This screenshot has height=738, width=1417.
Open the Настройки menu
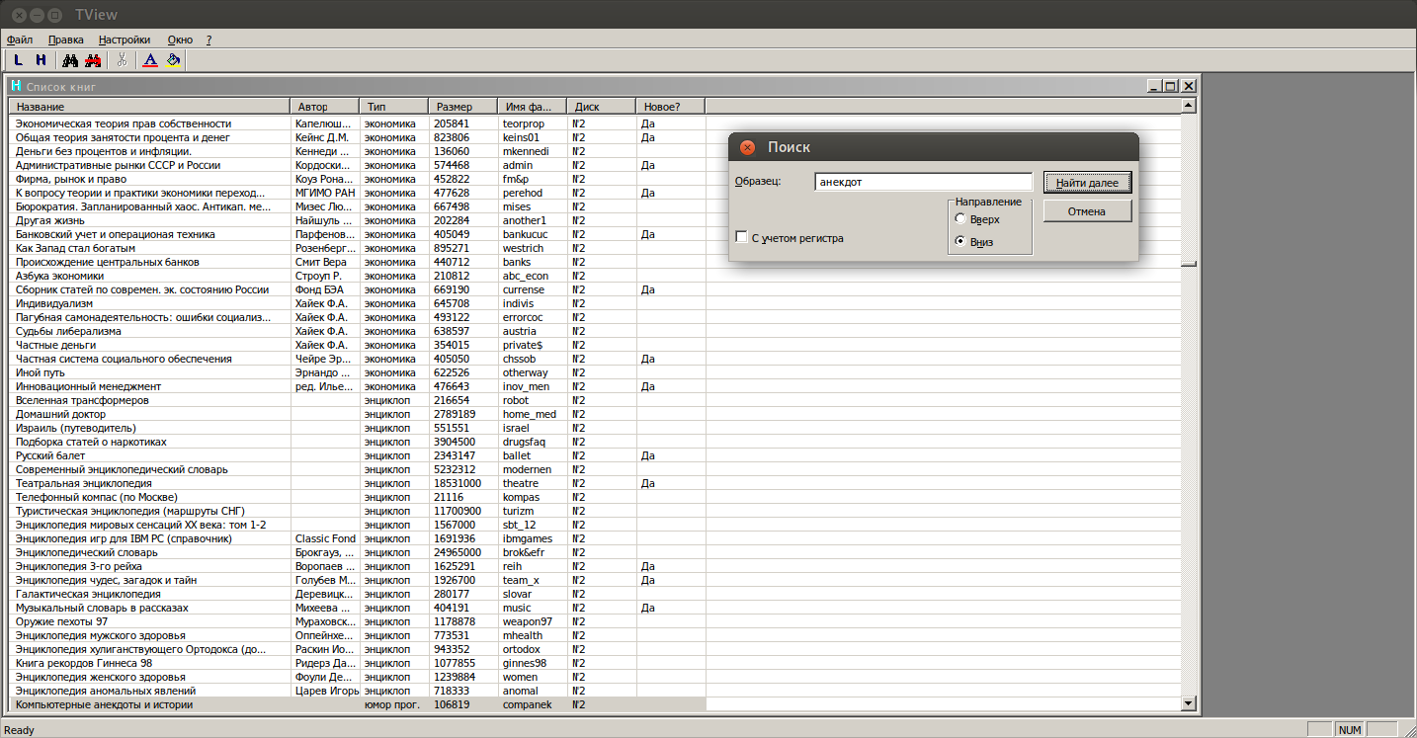tap(125, 40)
